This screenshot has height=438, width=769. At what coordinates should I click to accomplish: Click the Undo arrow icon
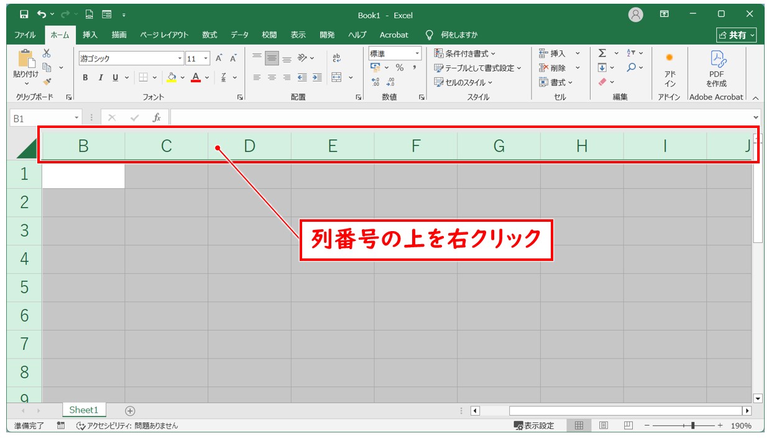42,14
